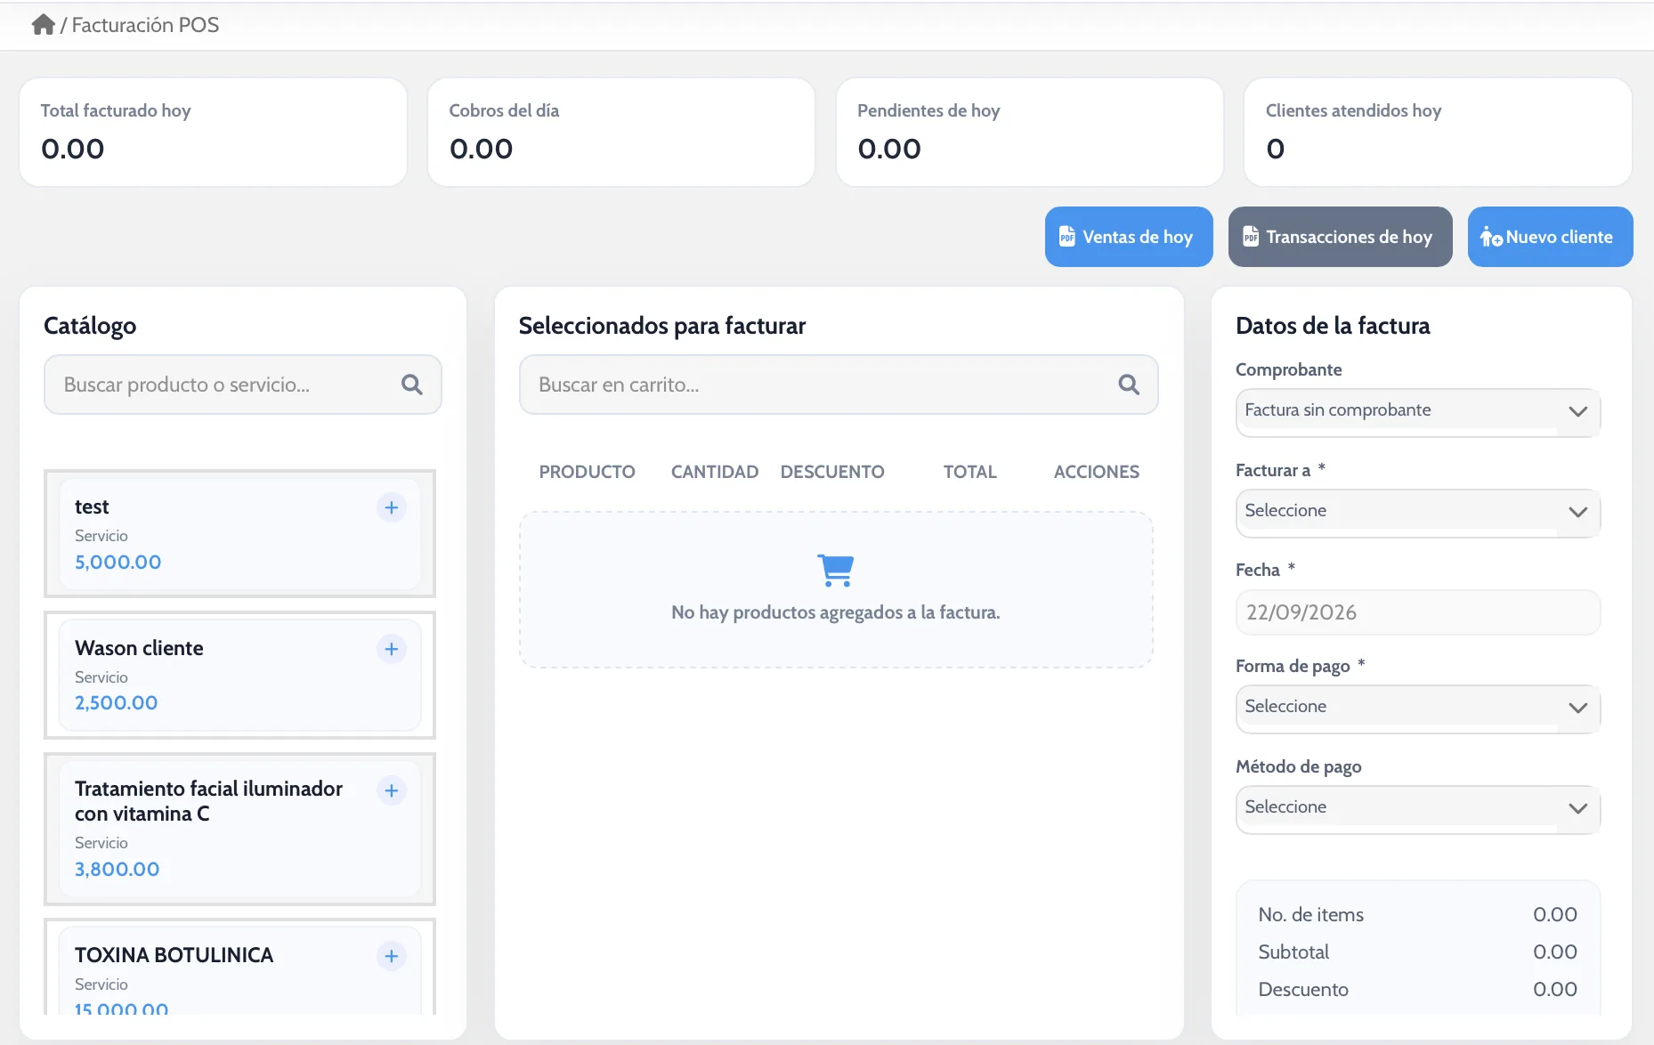This screenshot has height=1045, width=1654.
Task: Click the CANTIDAD column header
Action: [715, 472]
